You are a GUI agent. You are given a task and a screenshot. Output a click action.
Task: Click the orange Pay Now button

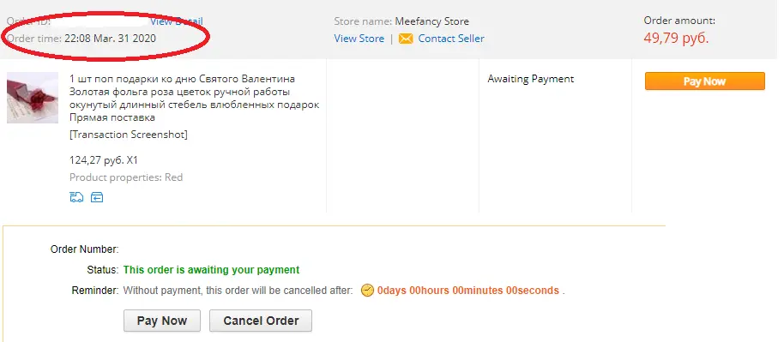coord(704,81)
